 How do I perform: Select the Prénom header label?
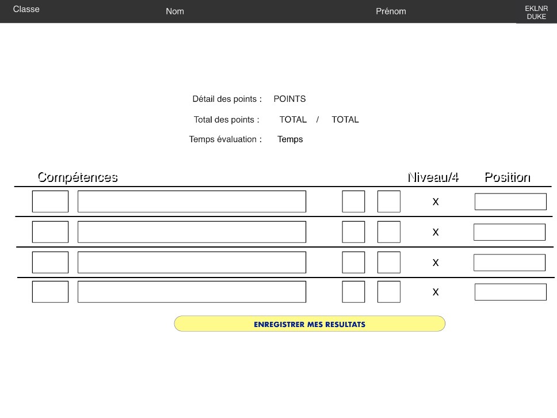391,12
